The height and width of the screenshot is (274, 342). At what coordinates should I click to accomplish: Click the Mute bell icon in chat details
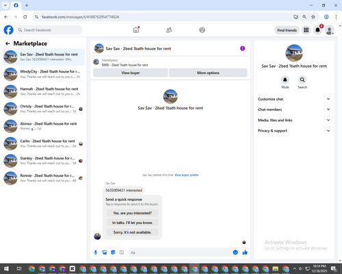(x=285, y=79)
